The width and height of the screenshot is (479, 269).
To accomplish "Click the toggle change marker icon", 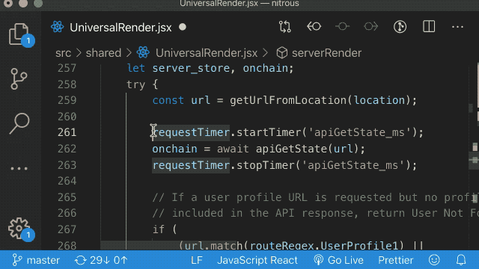I will click(x=342, y=27).
